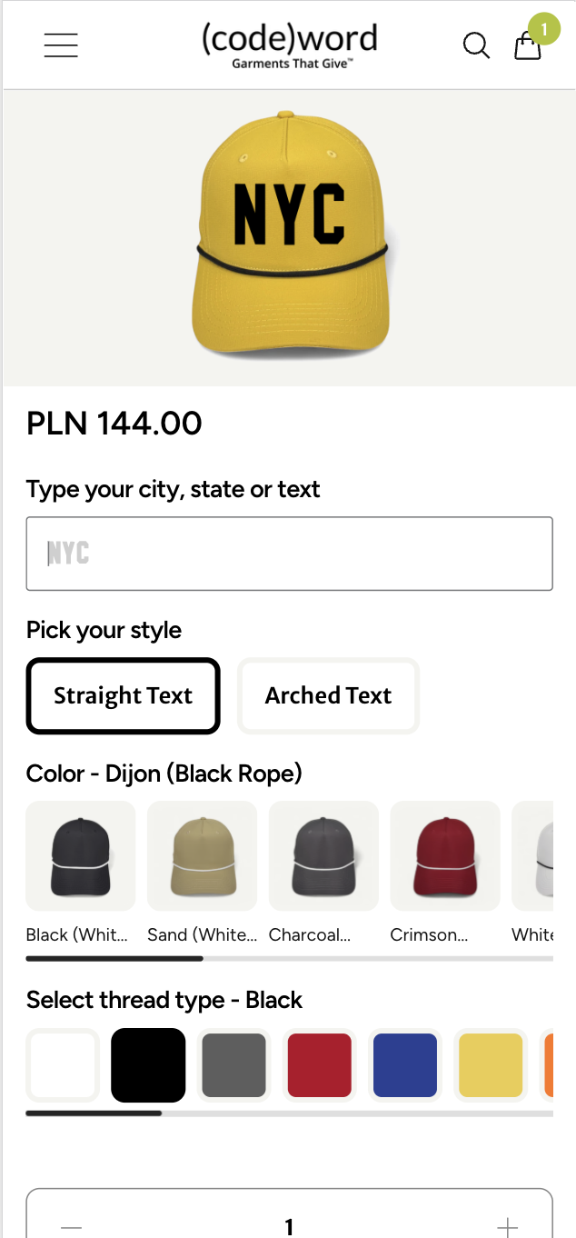Select the red thread swatch
Screen dimensions: 576x1238
click(x=319, y=1064)
